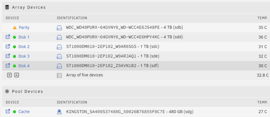The image size is (270, 117).
Task: Click the up arrow spin-up button
Action: [16, 75]
